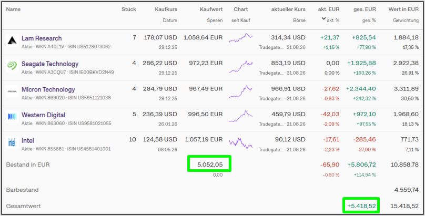Click the Lam Research company logo
Image resolution: width=425 pixels, height=216 pixels.
(x=12, y=41)
